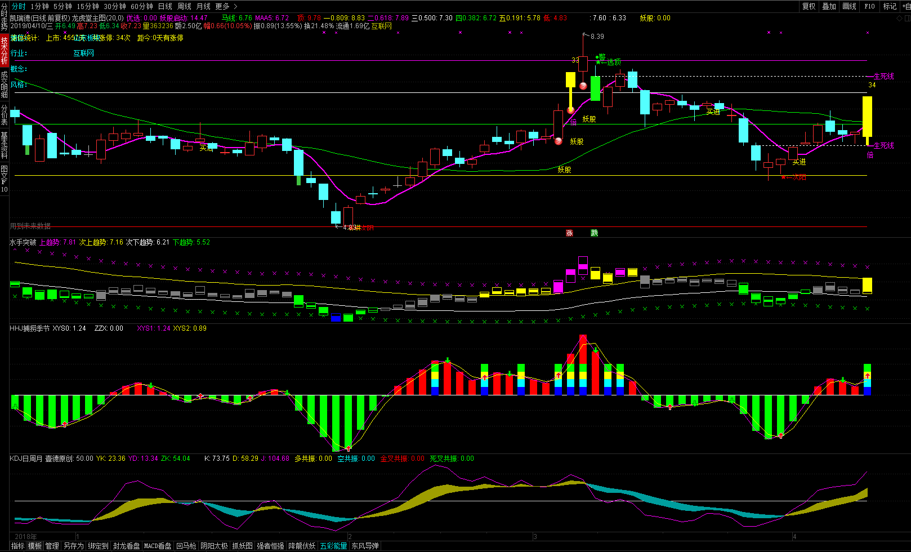Select the 阴阳太极 template

(215, 546)
